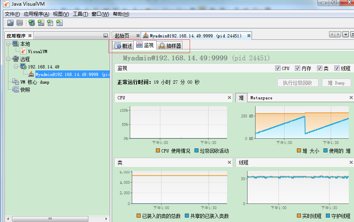Uncheck the CPU checkbox
Screen dimensions: 354x222
coord(278,68)
